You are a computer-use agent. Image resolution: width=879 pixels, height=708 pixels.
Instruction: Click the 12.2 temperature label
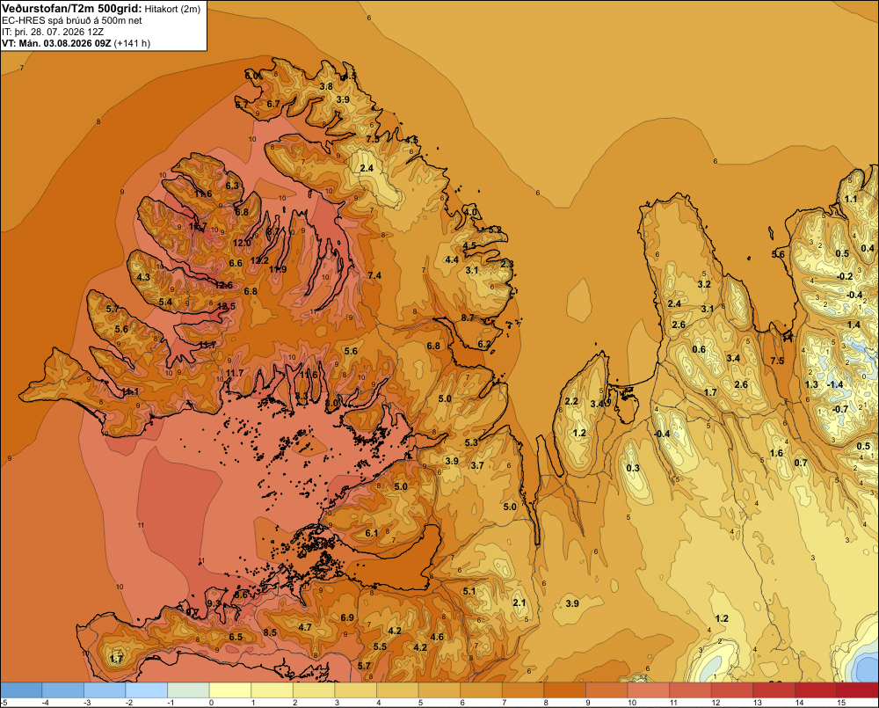[x=259, y=260]
